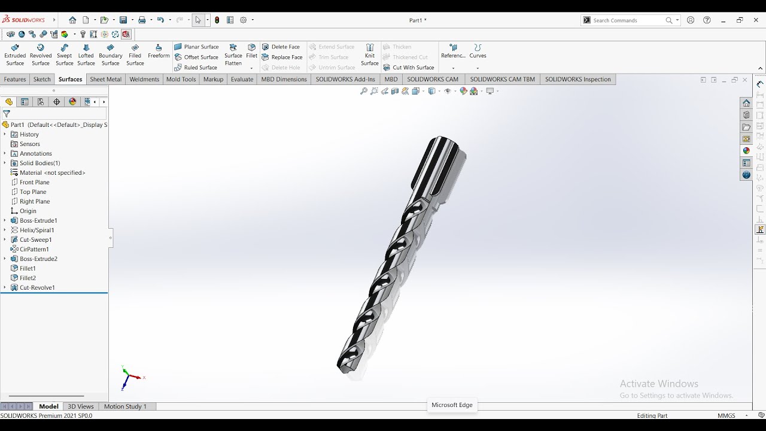
Task: Click the Section View icon
Action: 396,91
